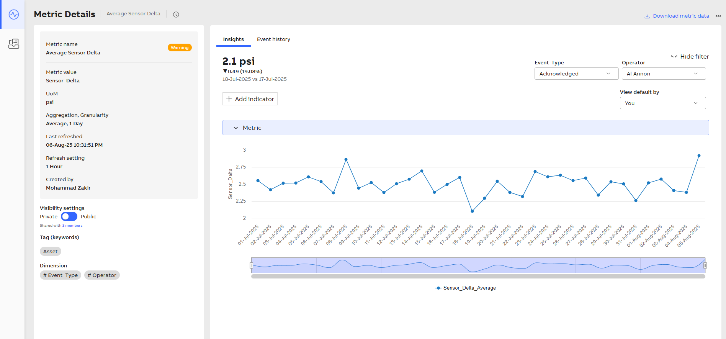
Task: Open the metrics pulse icon in sidebar
Action: [x=14, y=15]
